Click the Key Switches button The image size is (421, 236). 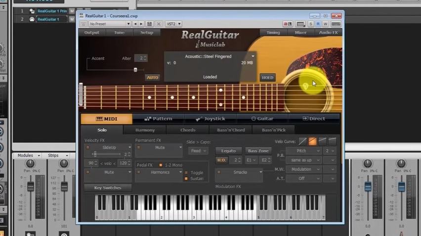tap(108, 188)
